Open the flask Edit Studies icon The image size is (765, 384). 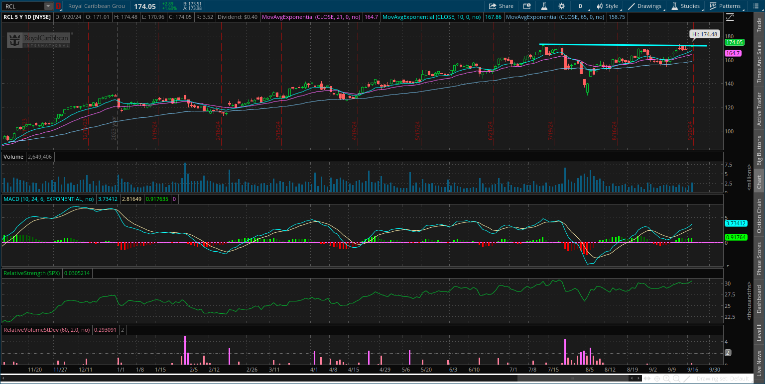[544, 6]
